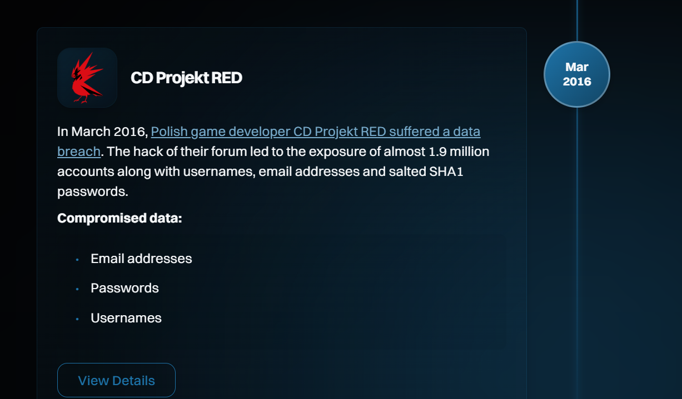Click the timeline line above the Mar 2016 marker

577,21
